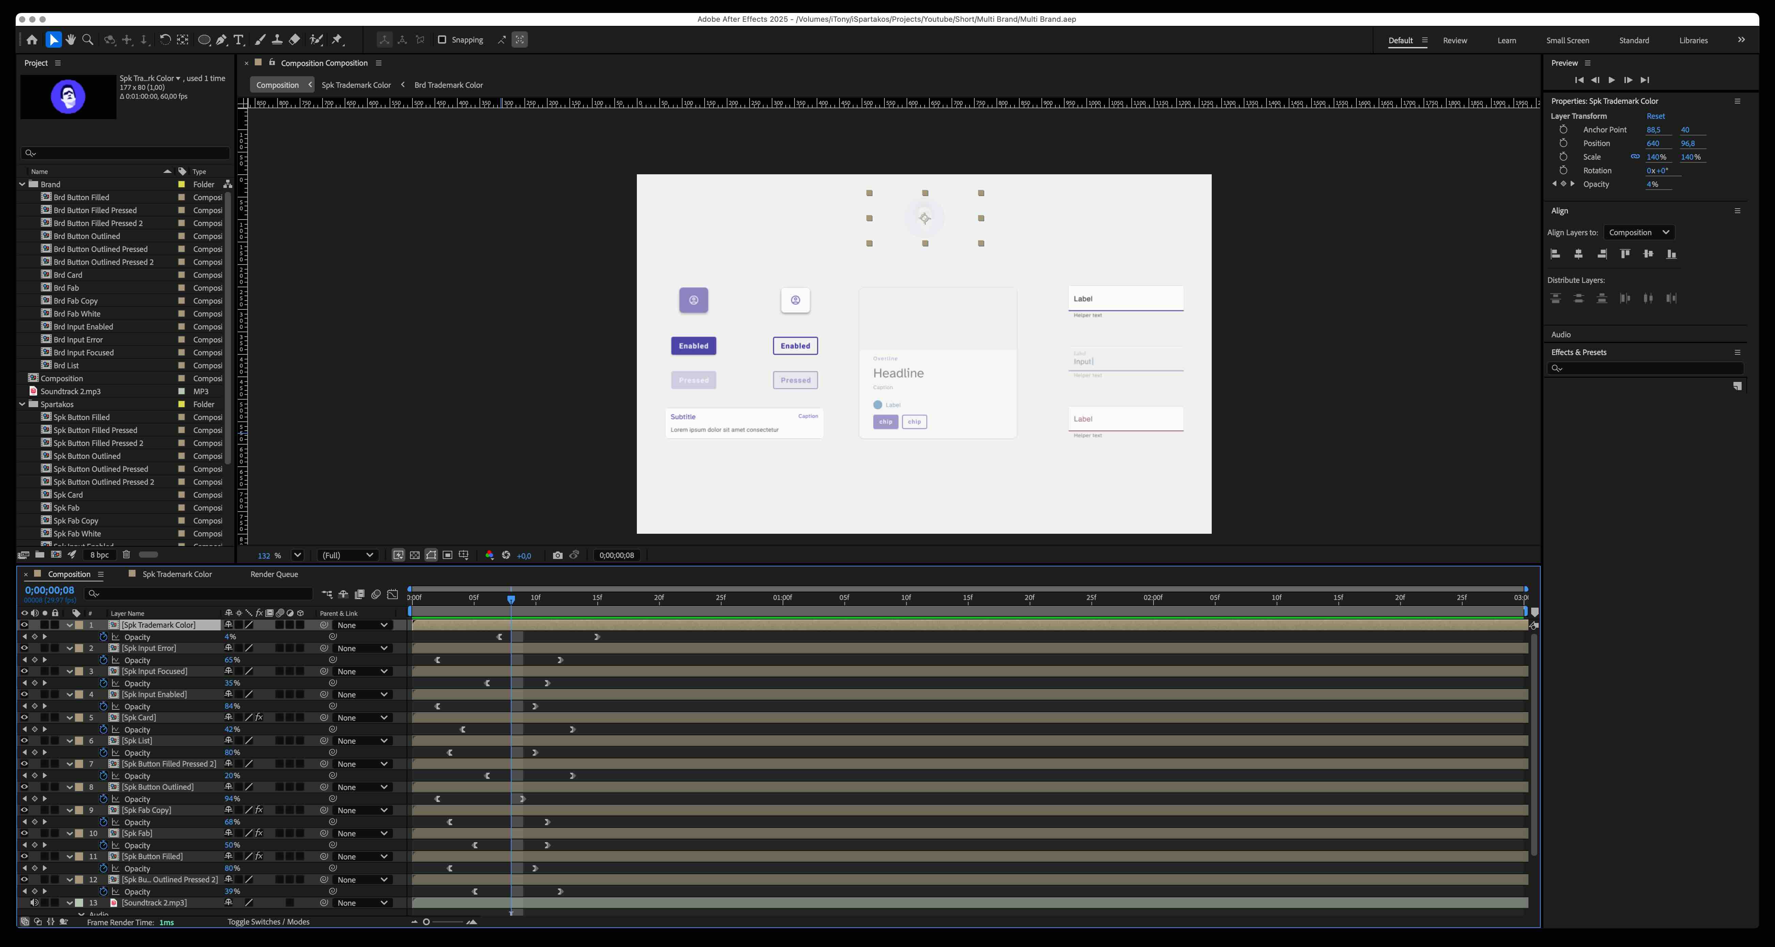Click Reset in Layer Transform
The image size is (1775, 947).
1655,116
